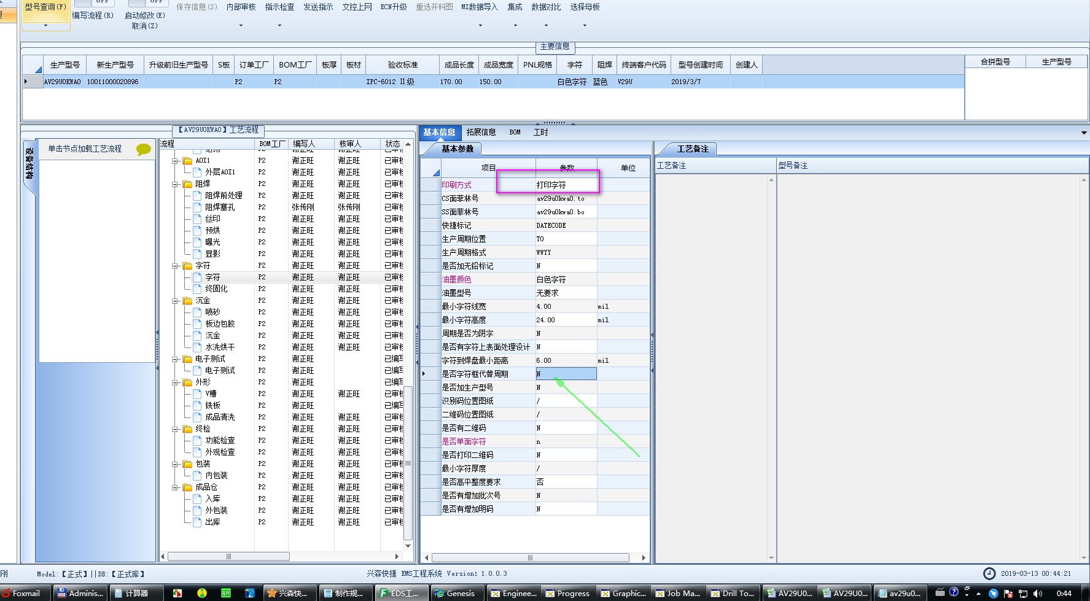Click the blue help question mark tray icon
Viewport: 1090px width, 601px height.
(954, 592)
